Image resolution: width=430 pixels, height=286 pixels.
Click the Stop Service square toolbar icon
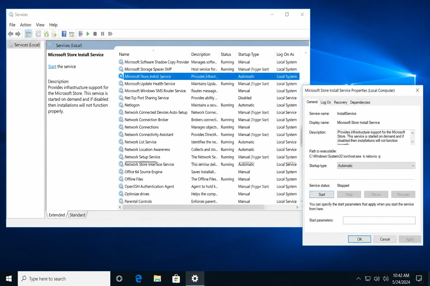pos(95,34)
